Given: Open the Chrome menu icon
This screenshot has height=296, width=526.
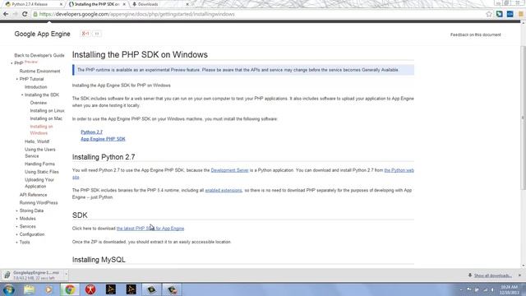Looking at the screenshot, I should click(x=521, y=14).
